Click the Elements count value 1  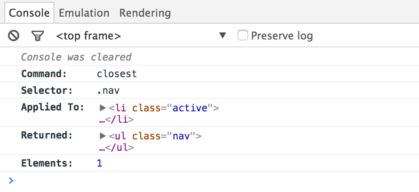[99, 164]
